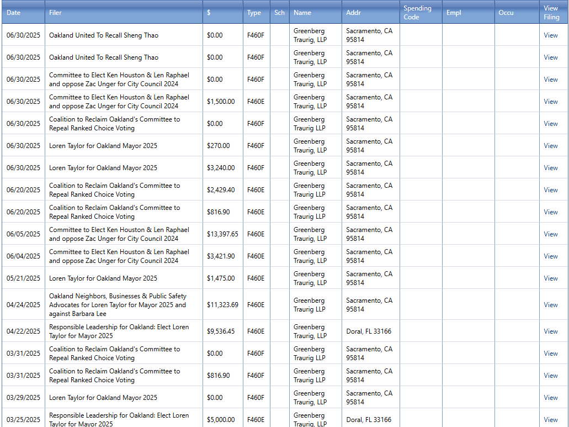Open View link for $13,397.65 filing
The width and height of the screenshot is (569, 427).
click(550, 234)
